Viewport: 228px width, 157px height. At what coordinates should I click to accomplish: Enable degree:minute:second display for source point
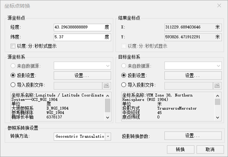click(x=13, y=46)
